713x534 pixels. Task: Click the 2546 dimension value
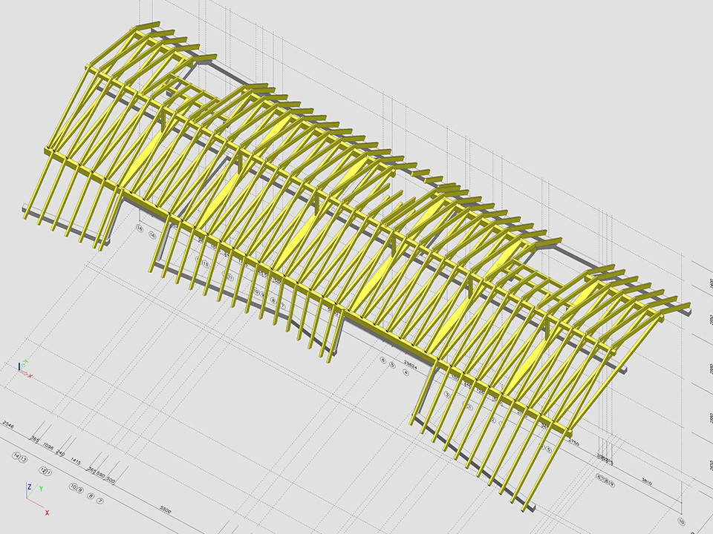pos(9,425)
